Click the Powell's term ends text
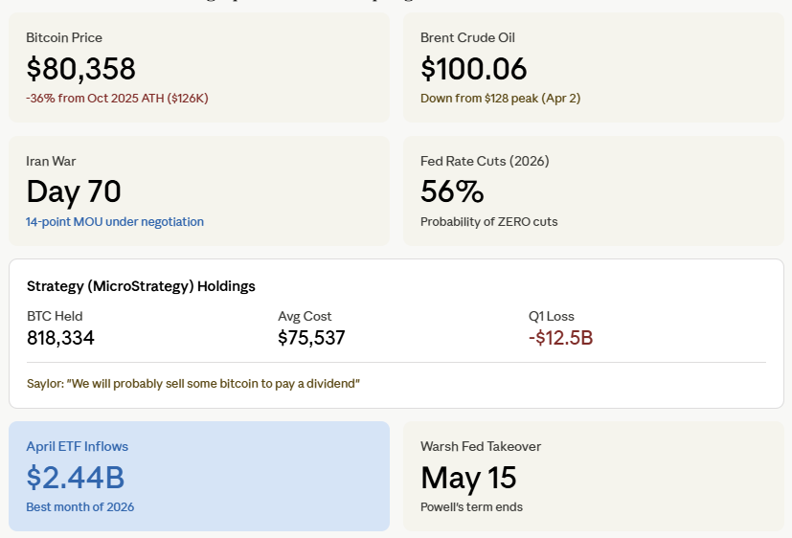This screenshot has height=538, width=792. [x=472, y=506]
